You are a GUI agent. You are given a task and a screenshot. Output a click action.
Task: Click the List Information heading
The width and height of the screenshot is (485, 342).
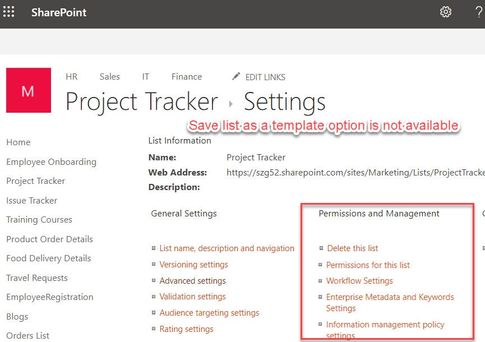tap(180, 140)
